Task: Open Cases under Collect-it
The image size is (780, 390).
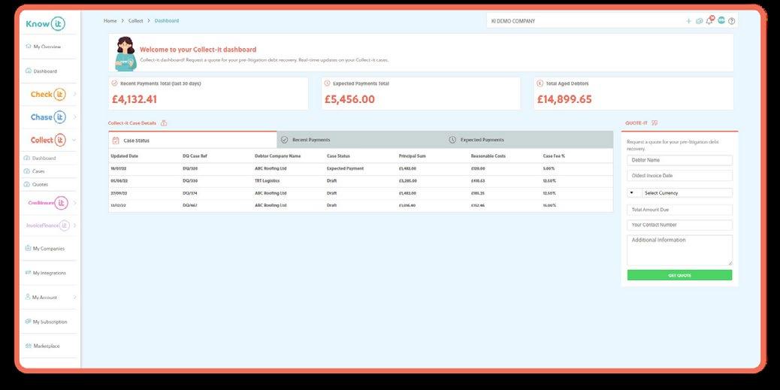Action: click(x=35, y=171)
